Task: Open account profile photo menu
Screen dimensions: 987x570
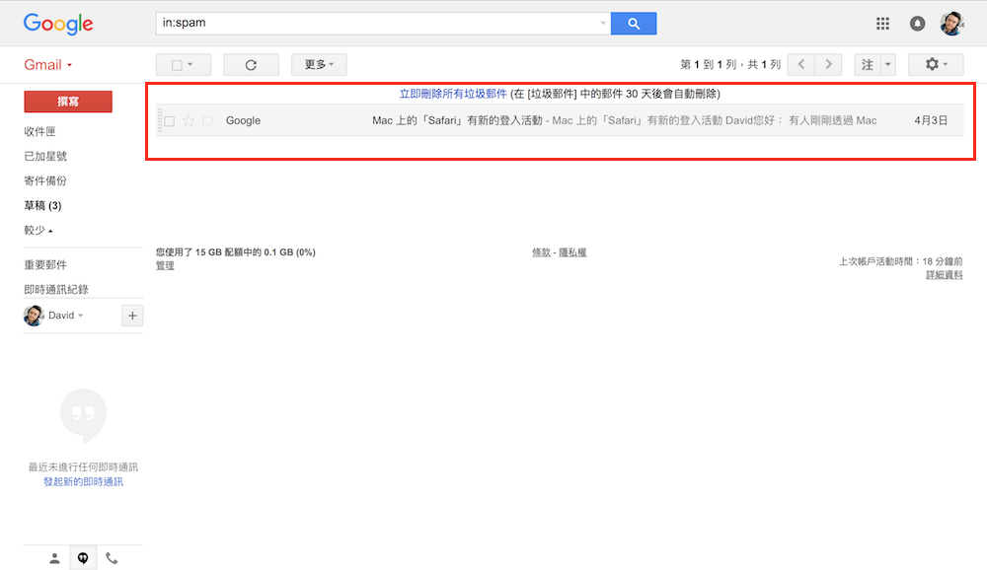Action: [x=951, y=24]
